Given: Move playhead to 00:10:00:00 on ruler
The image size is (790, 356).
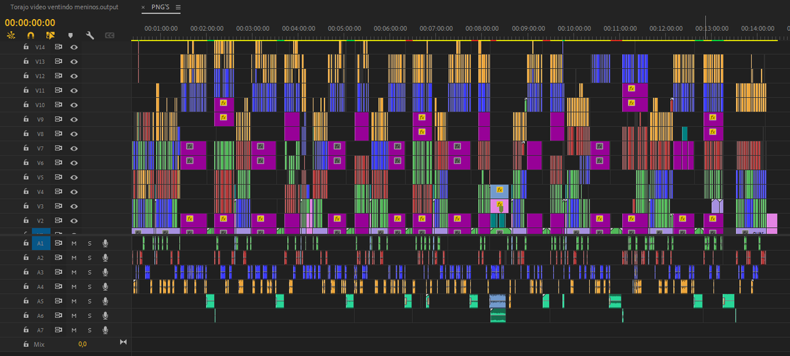Looking at the screenshot, I should tap(574, 28).
